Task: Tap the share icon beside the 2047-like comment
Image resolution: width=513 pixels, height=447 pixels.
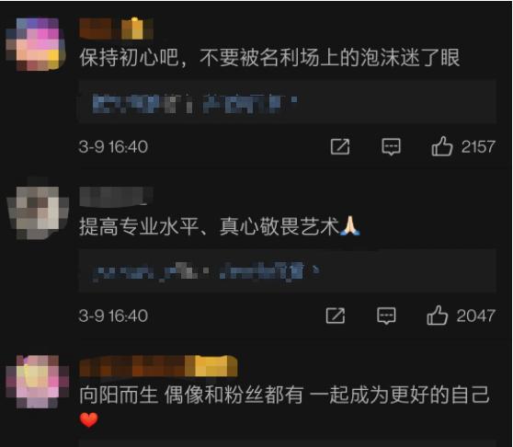Action: coord(336,315)
